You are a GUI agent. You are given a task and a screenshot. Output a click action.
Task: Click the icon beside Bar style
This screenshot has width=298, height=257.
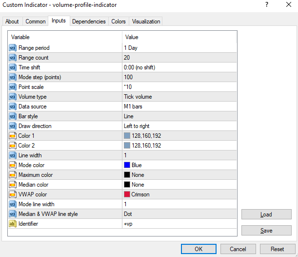coord(13,116)
